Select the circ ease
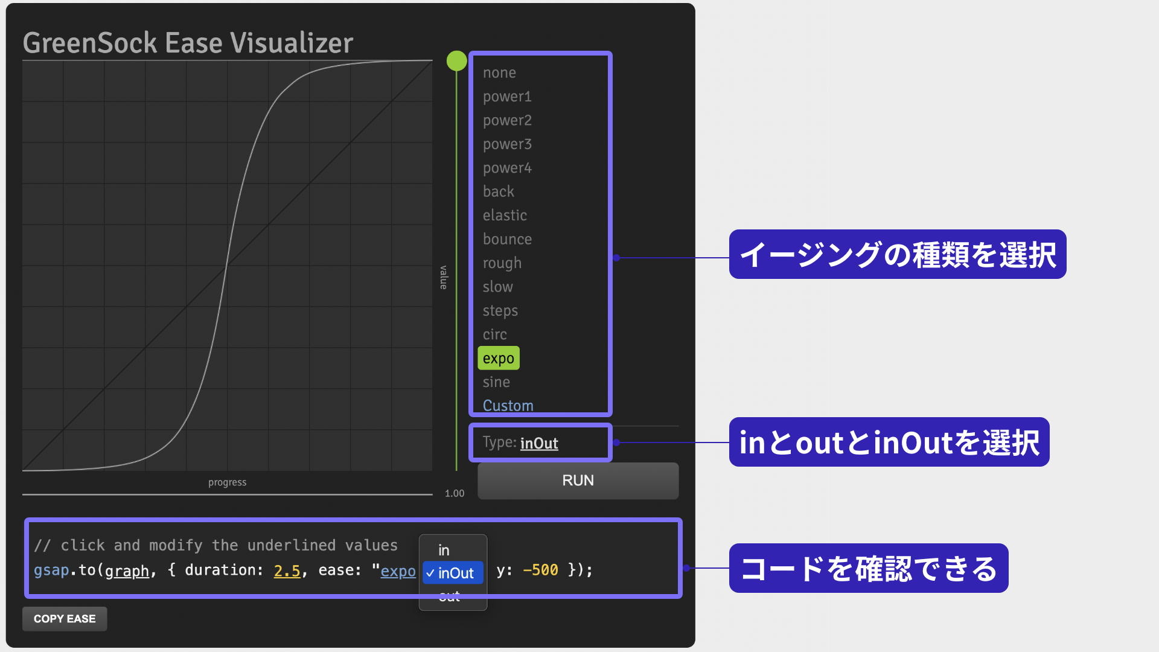This screenshot has width=1159, height=652. [494, 334]
